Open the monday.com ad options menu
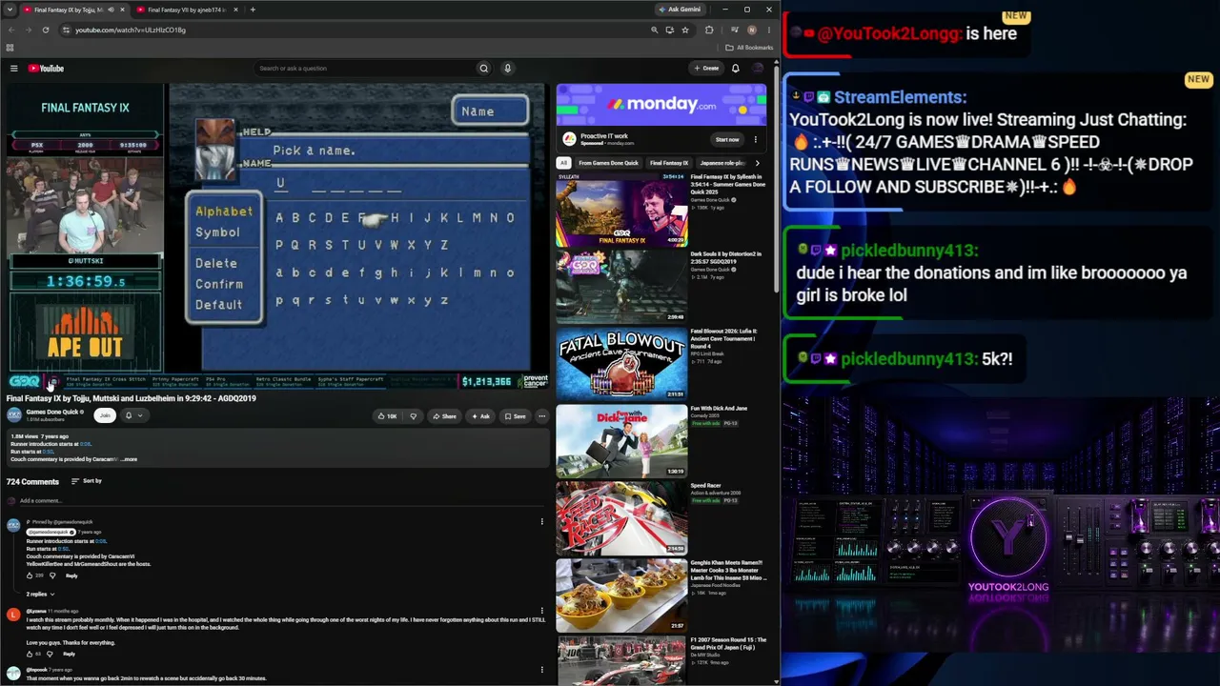 click(755, 139)
